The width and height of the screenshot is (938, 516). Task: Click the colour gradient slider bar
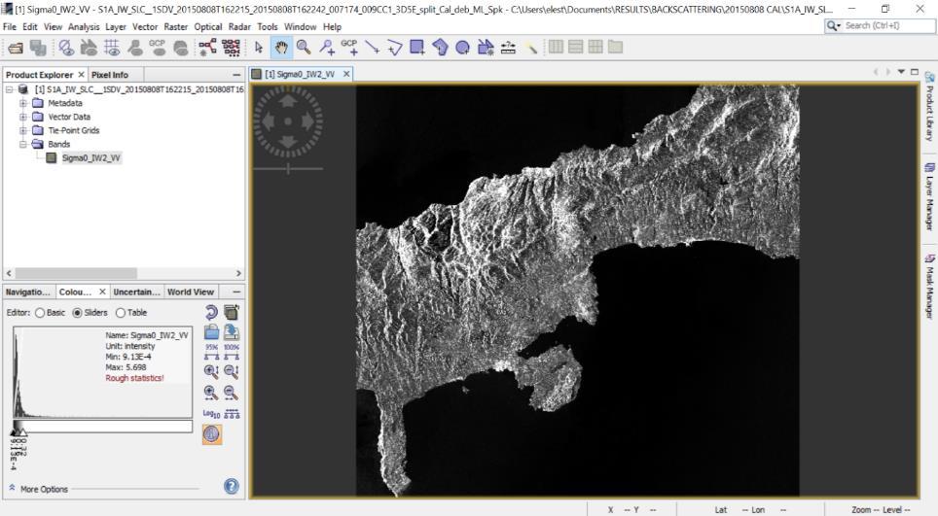click(102, 427)
